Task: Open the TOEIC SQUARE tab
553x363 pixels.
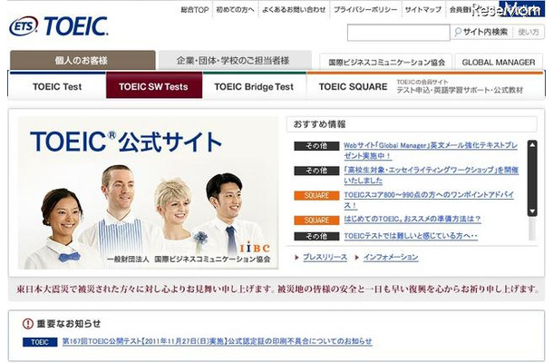Action: (425, 86)
